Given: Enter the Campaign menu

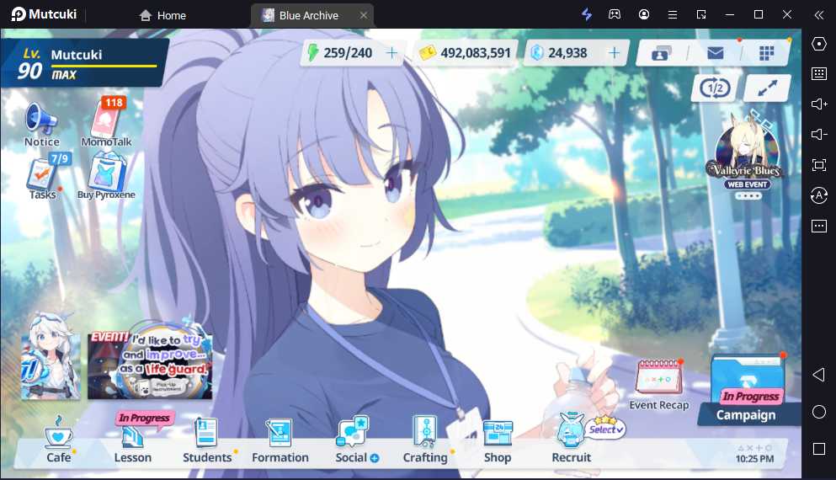Looking at the screenshot, I should (x=748, y=391).
